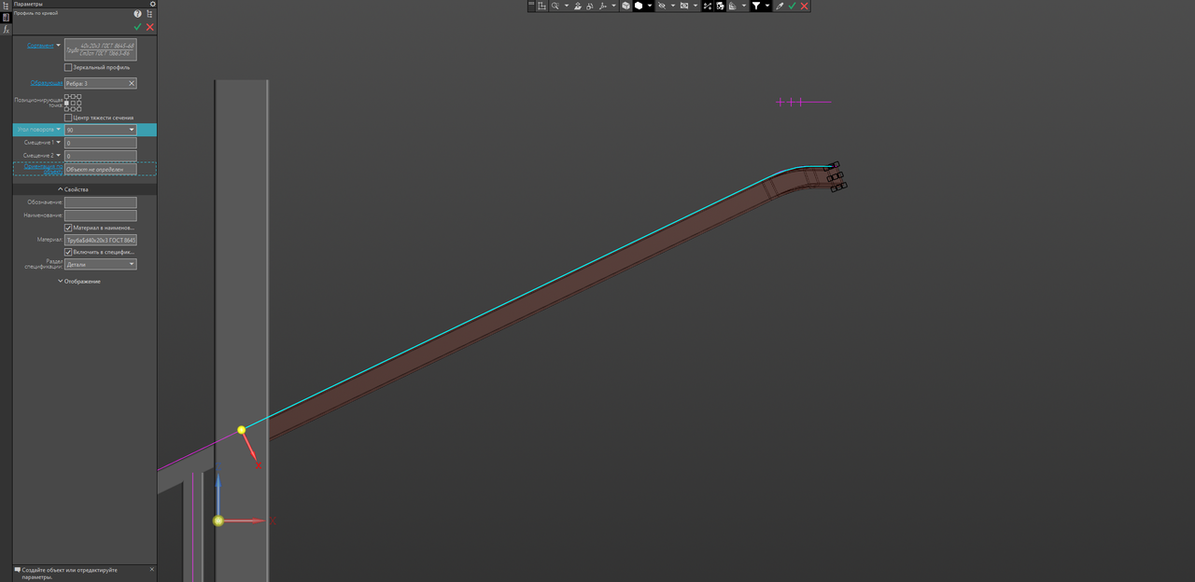Clear the Образующая field with its X
The width and height of the screenshot is (1195, 582).
[132, 83]
